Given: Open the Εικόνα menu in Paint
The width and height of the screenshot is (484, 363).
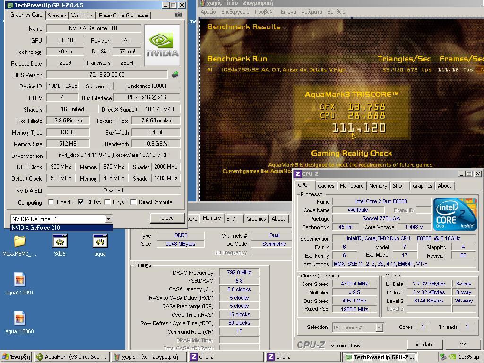Looking at the screenshot, I should (x=288, y=12).
